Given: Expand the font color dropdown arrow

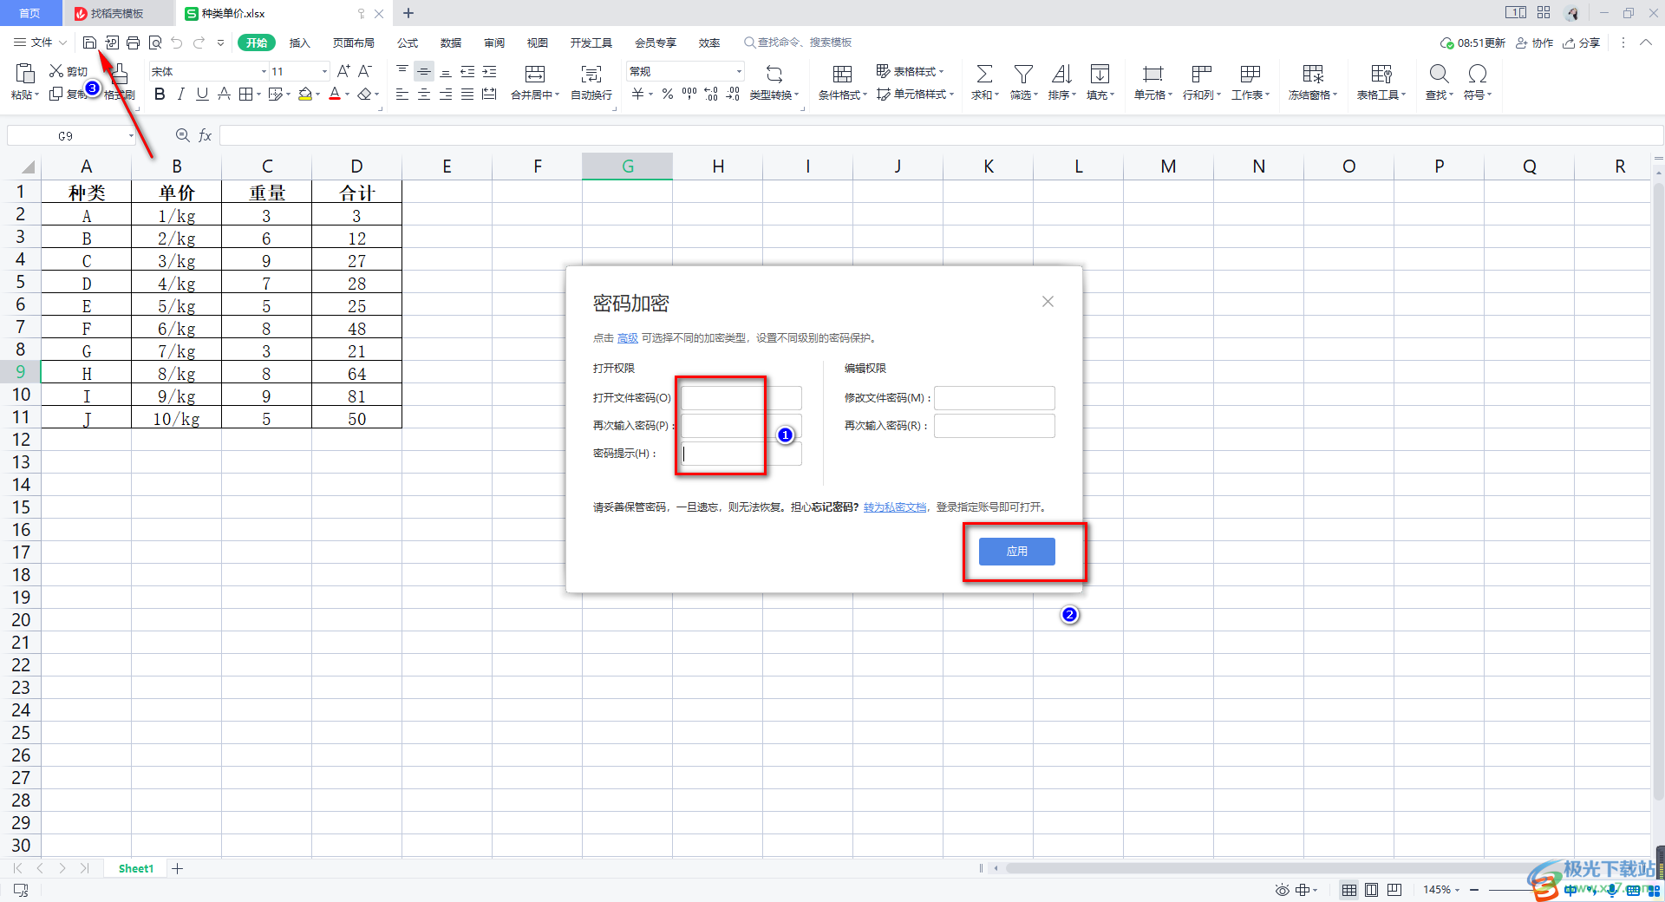Looking at the screenshot, I should click(348, 94).
